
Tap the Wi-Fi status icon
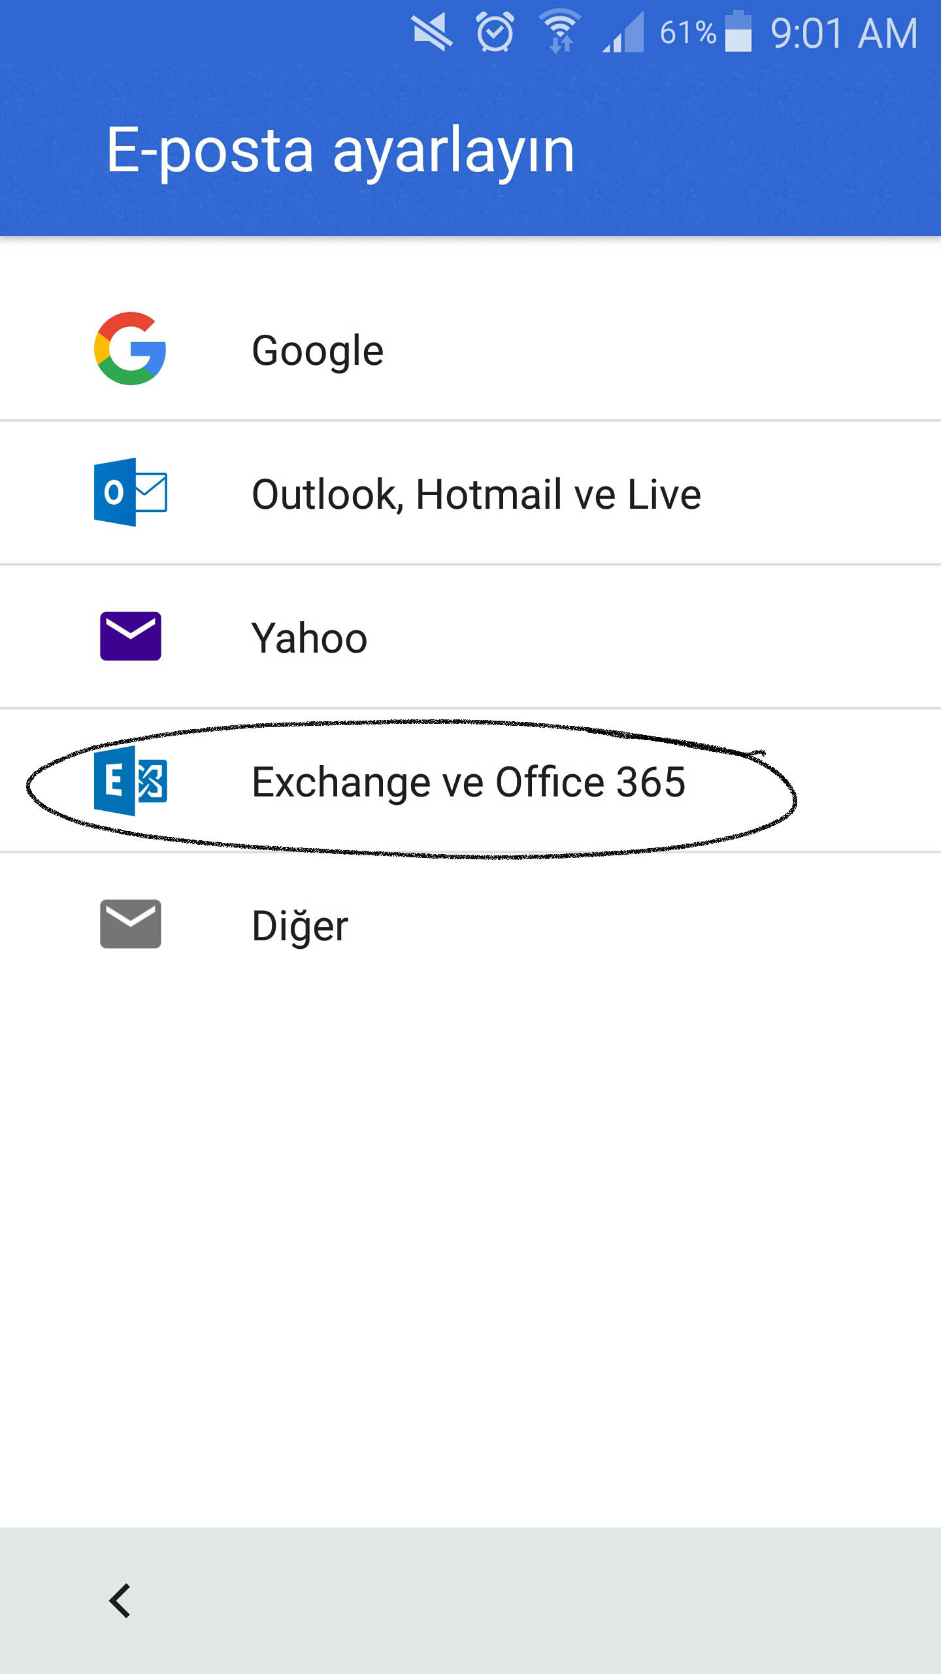[559, 32]
